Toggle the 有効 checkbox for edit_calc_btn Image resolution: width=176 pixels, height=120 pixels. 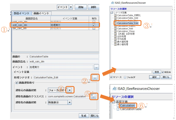pos(94,25)
